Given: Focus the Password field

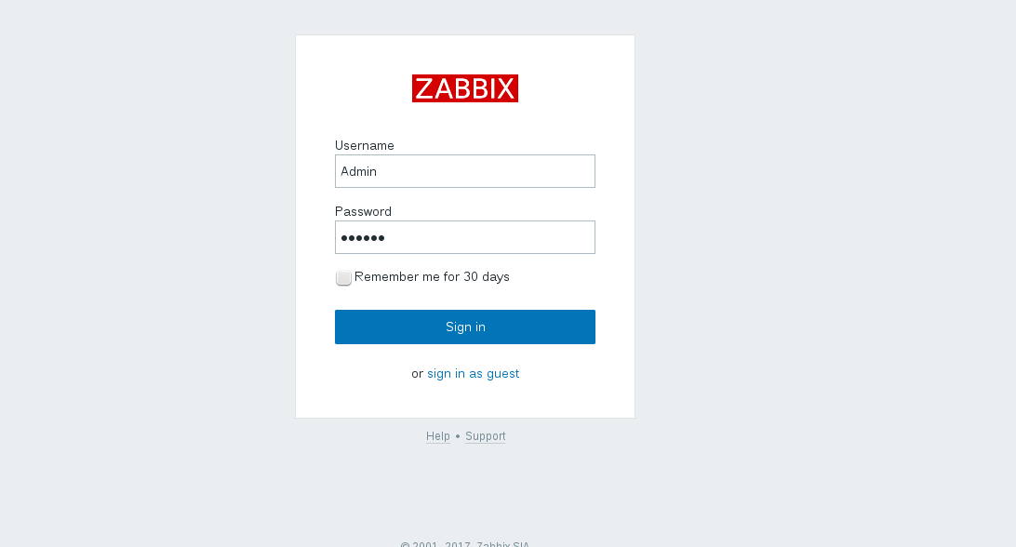Looking at the screenshot, I should [465, 237].
